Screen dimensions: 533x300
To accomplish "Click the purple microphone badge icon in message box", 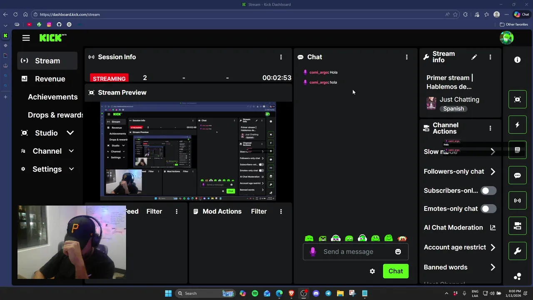I will (313, 252).
